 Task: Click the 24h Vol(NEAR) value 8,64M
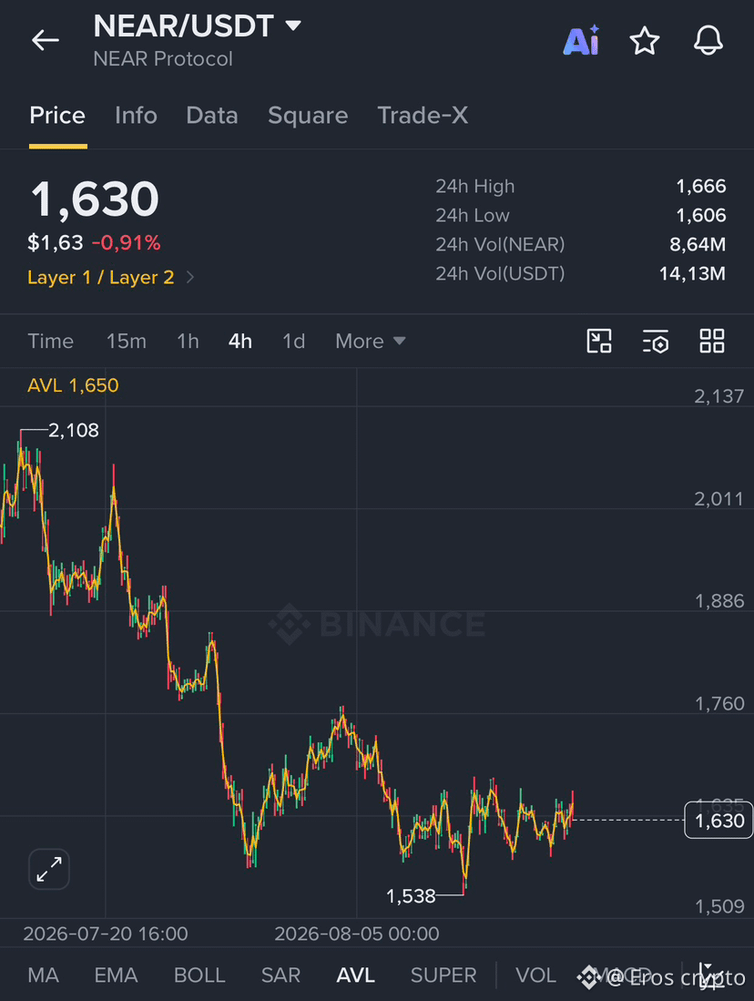tap(698, 244)
